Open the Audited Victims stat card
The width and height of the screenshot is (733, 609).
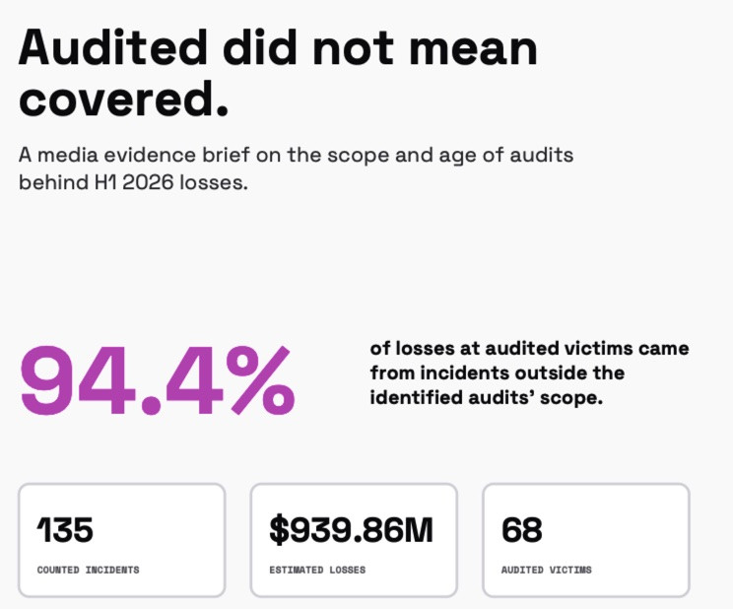586,540
